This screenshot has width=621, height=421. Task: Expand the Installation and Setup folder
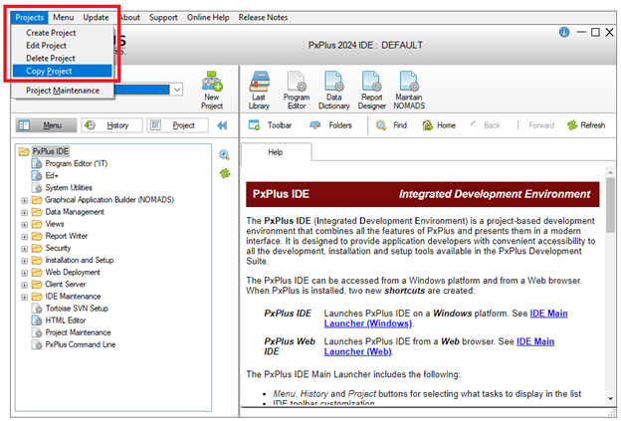click(x=24, y=261)
